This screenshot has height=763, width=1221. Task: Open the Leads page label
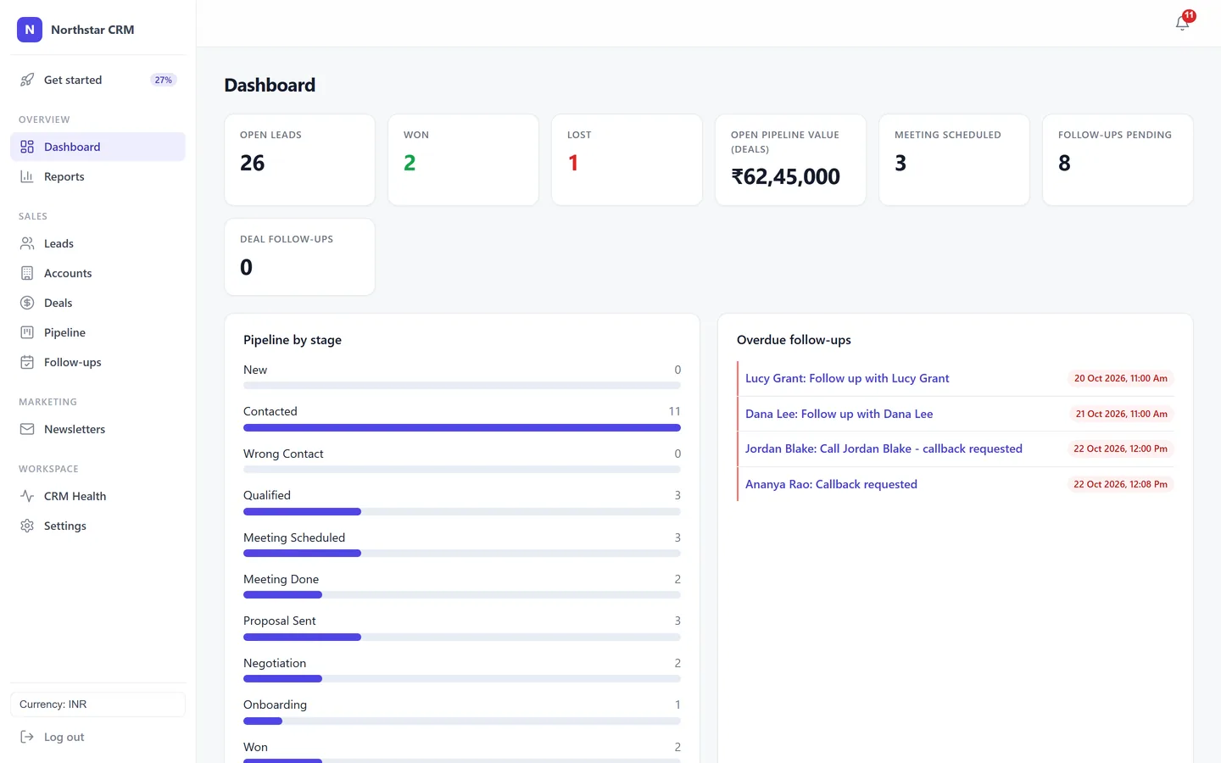(x=59, y=243)
